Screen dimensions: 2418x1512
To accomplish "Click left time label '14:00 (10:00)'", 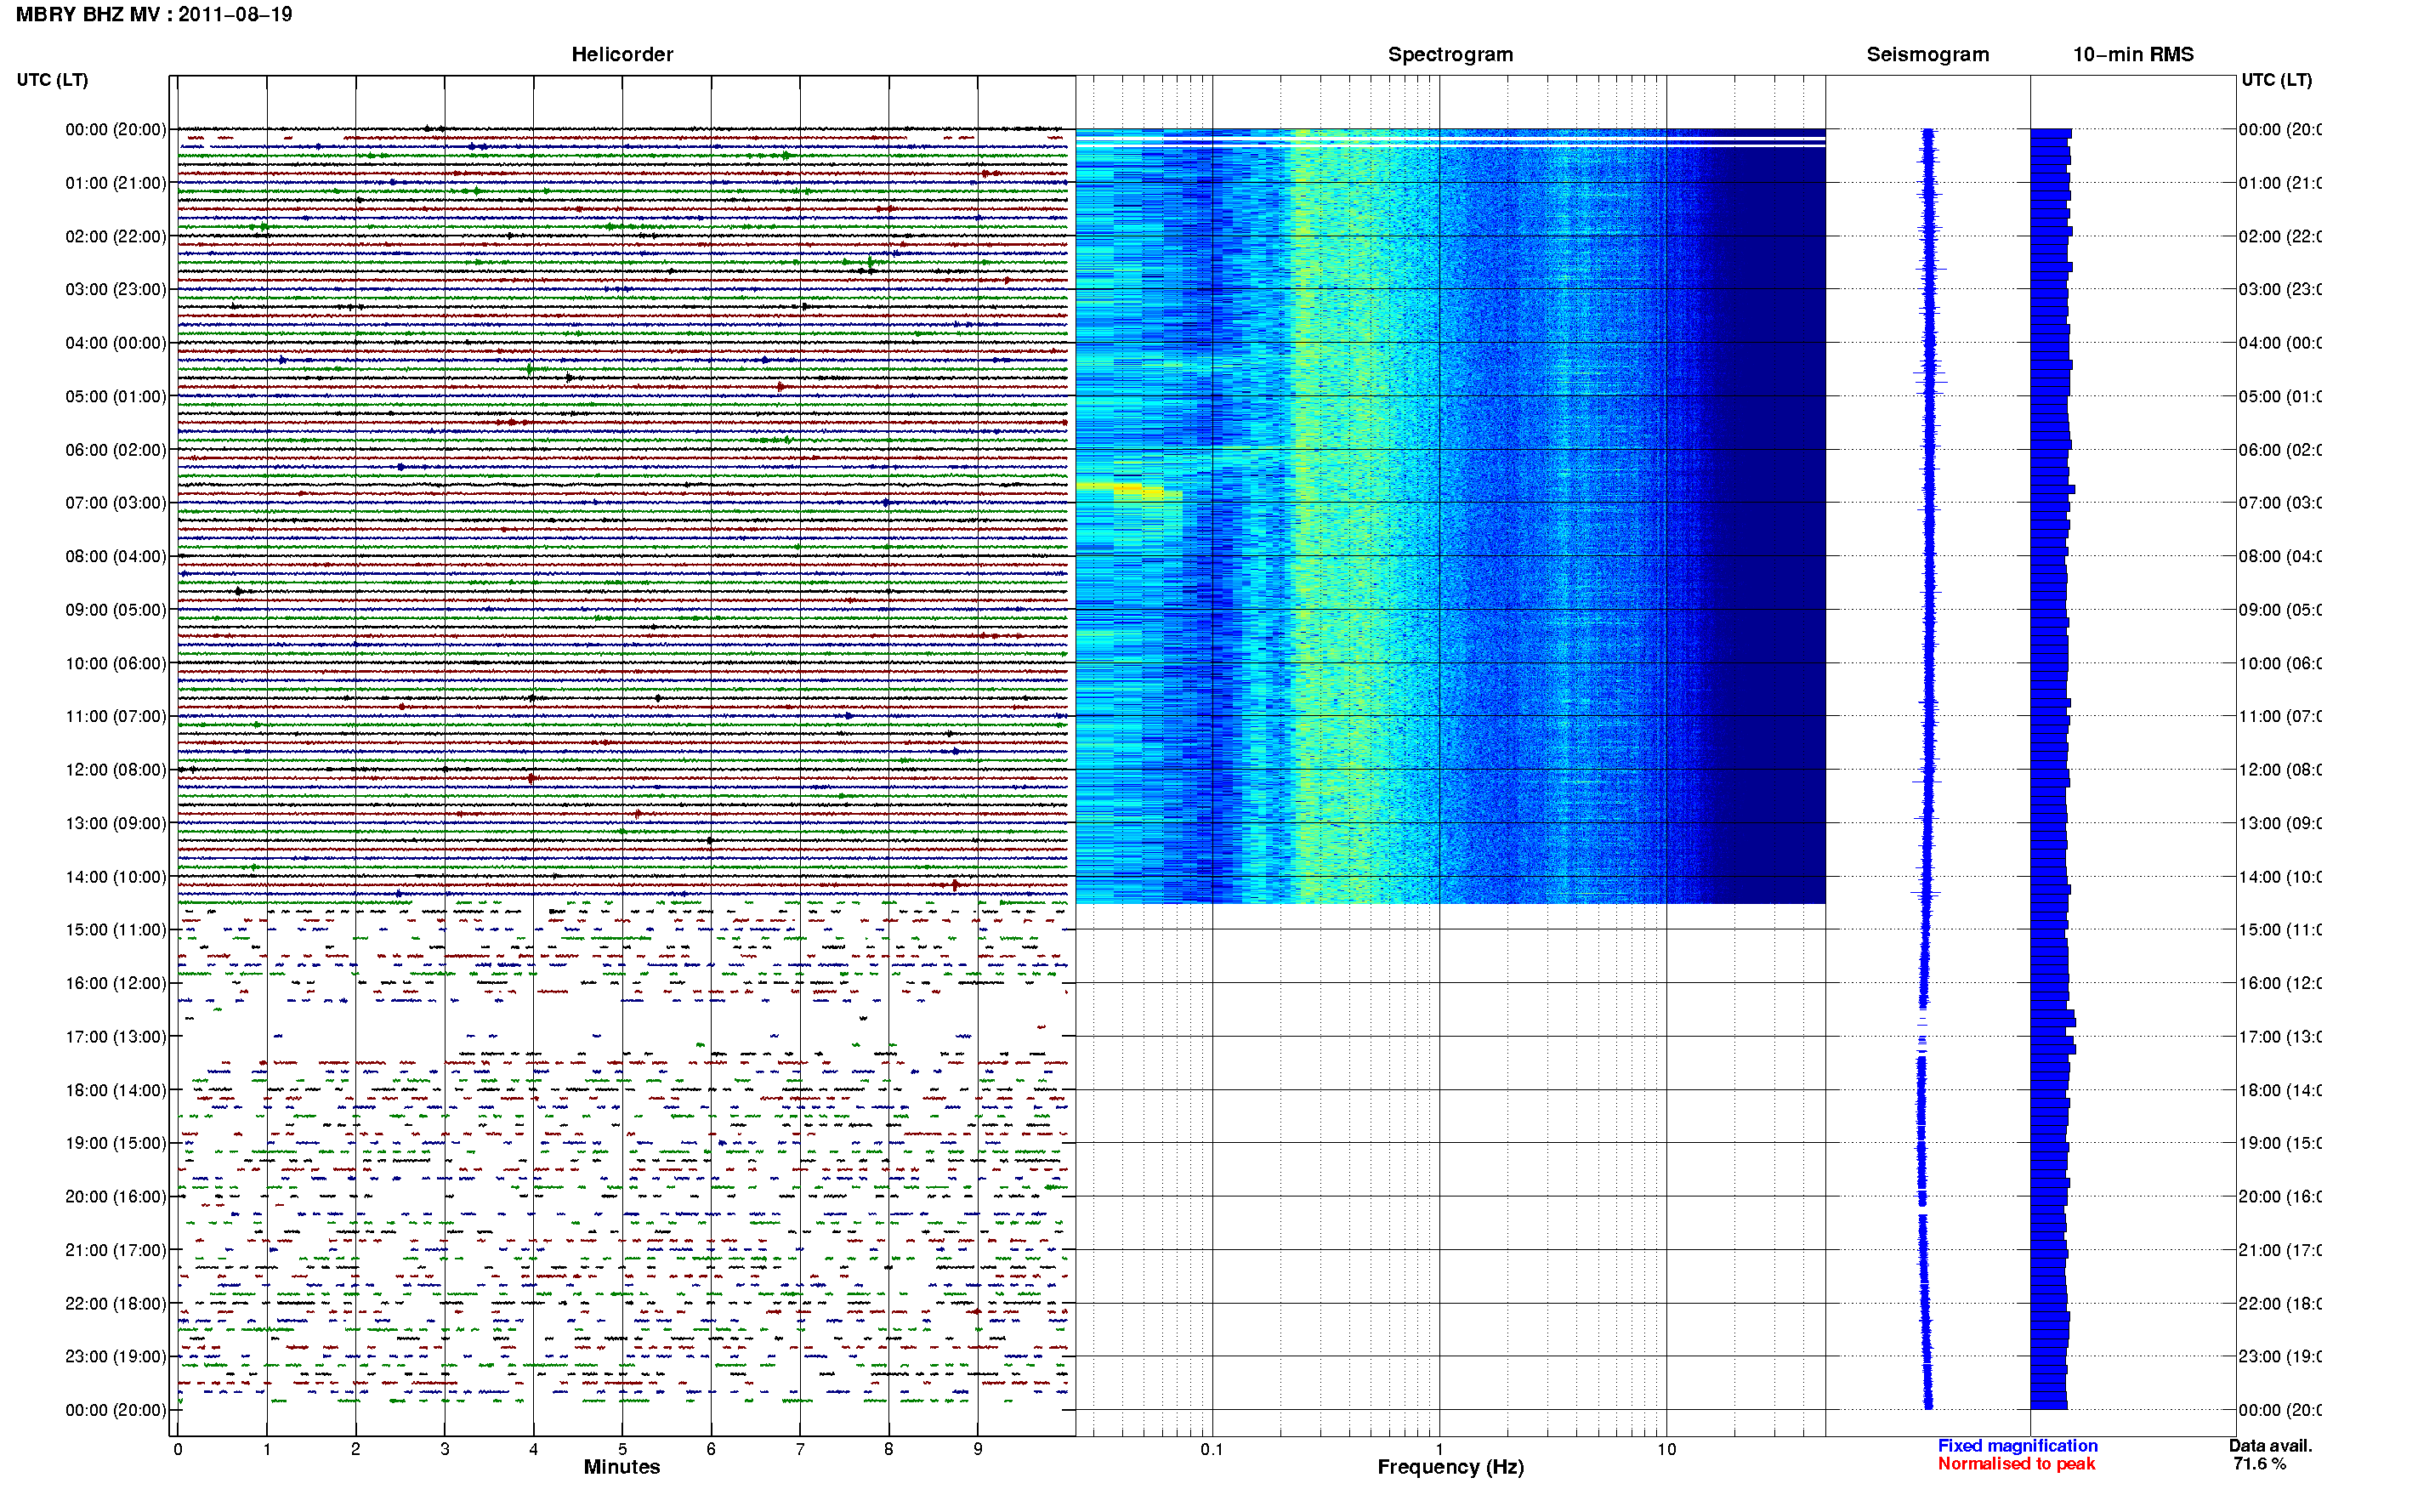I will coord(116,877).
